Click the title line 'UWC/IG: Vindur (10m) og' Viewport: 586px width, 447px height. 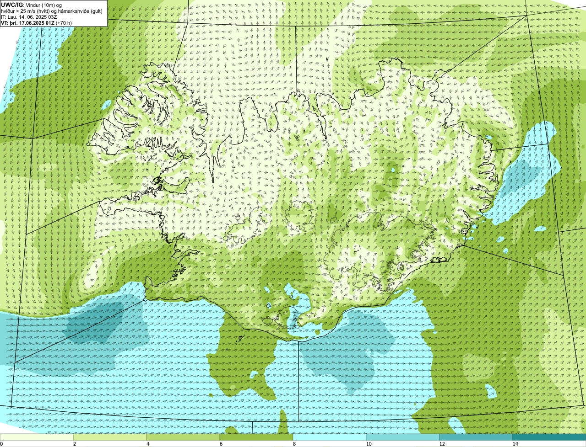tap(32, 5)
